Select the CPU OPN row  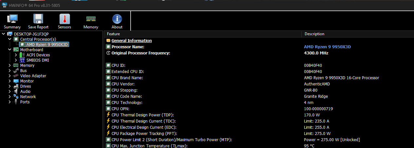pyautogui.click(x=259, y=109)
